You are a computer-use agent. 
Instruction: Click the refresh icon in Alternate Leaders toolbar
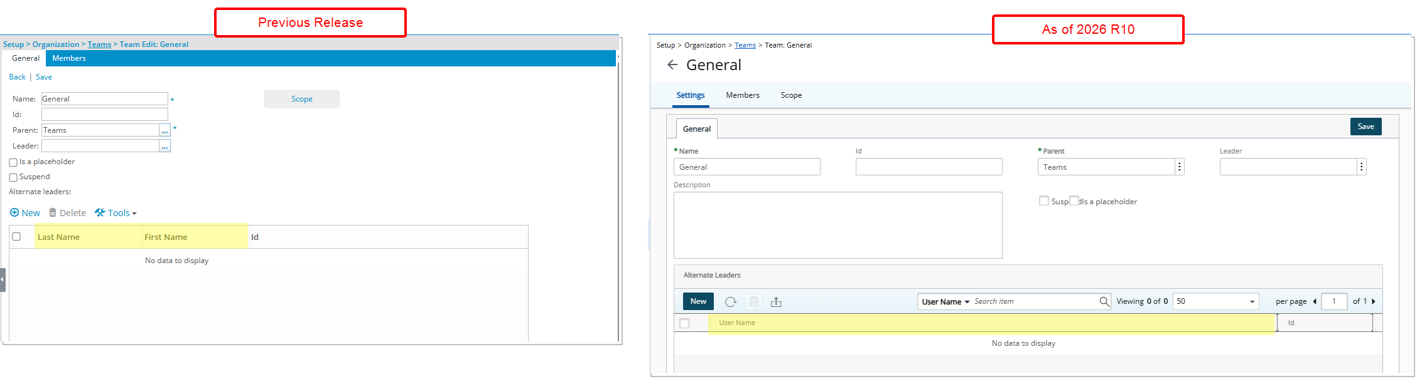[730, 302]
